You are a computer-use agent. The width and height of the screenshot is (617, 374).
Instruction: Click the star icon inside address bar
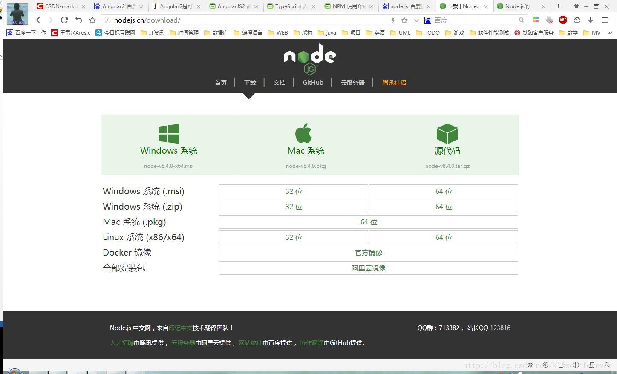click(404, 20)
